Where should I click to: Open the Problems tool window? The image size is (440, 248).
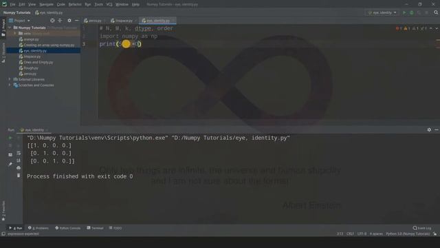tap(38, 228)
